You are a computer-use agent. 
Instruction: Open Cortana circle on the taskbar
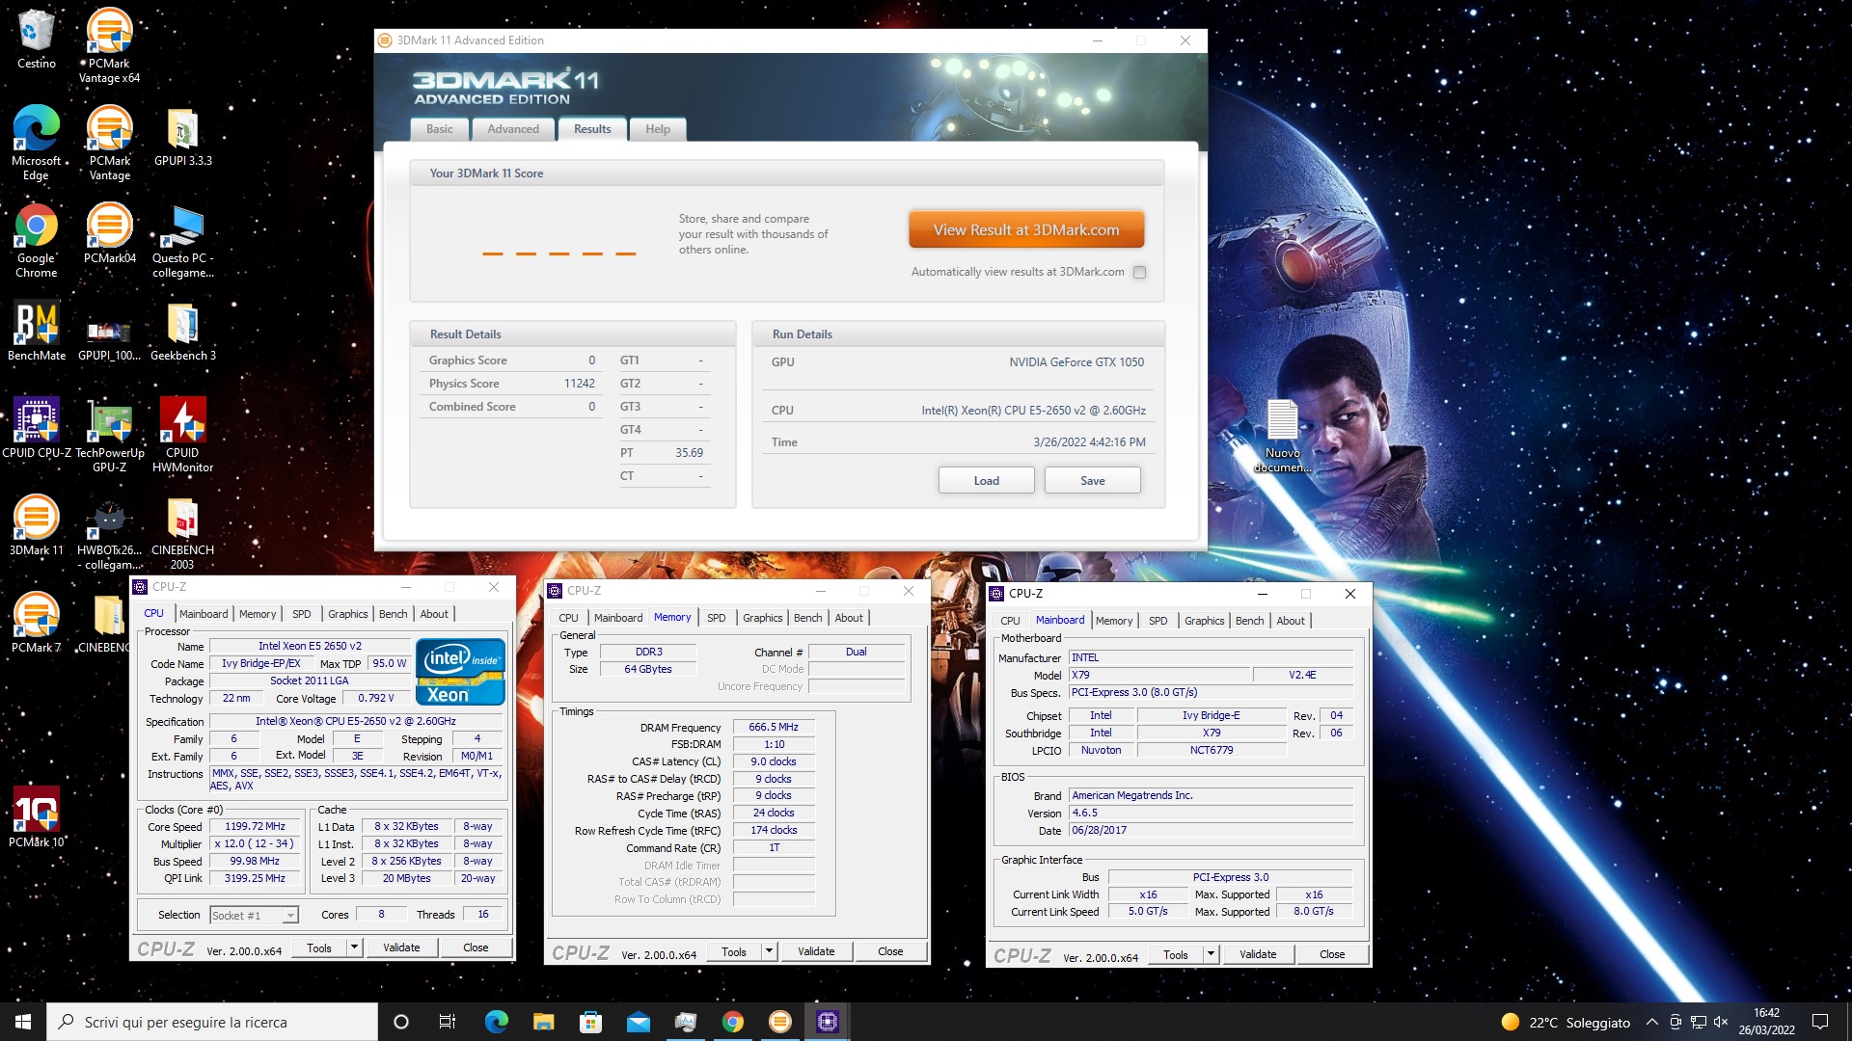click(x=401, y=1022)
